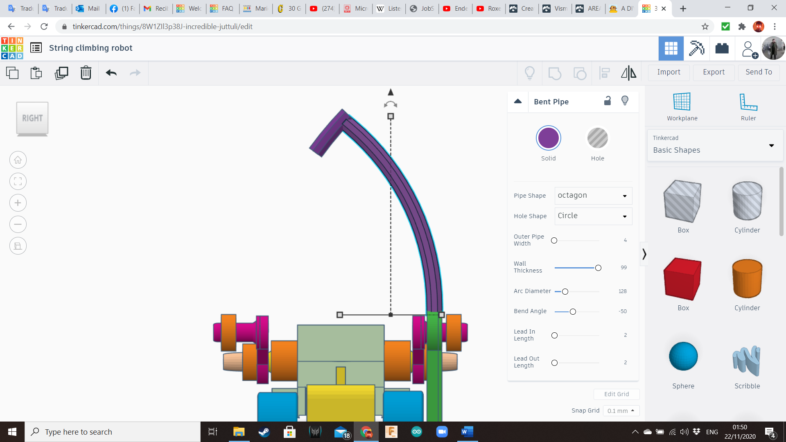Duplicate the selected shape
Image resolution: width=786 pixels, height=442 pixels.
click(x=61, y=73)
